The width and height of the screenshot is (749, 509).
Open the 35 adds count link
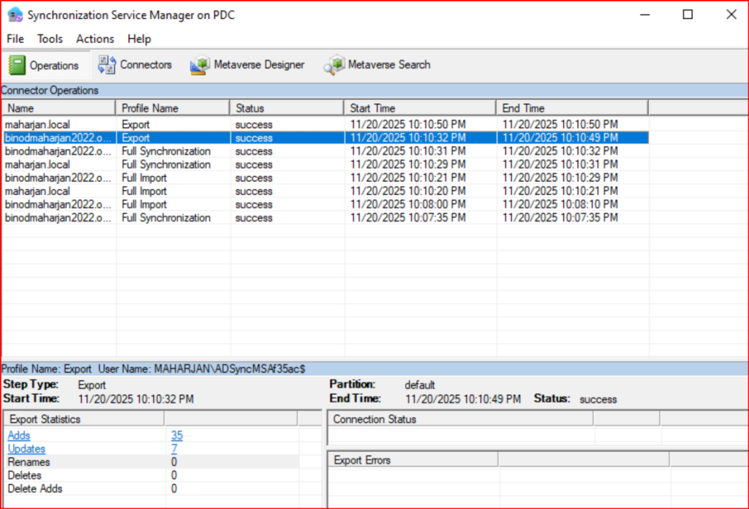click(x=176, y=436)
